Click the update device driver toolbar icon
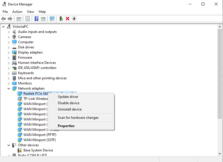 tap(61, 19)
